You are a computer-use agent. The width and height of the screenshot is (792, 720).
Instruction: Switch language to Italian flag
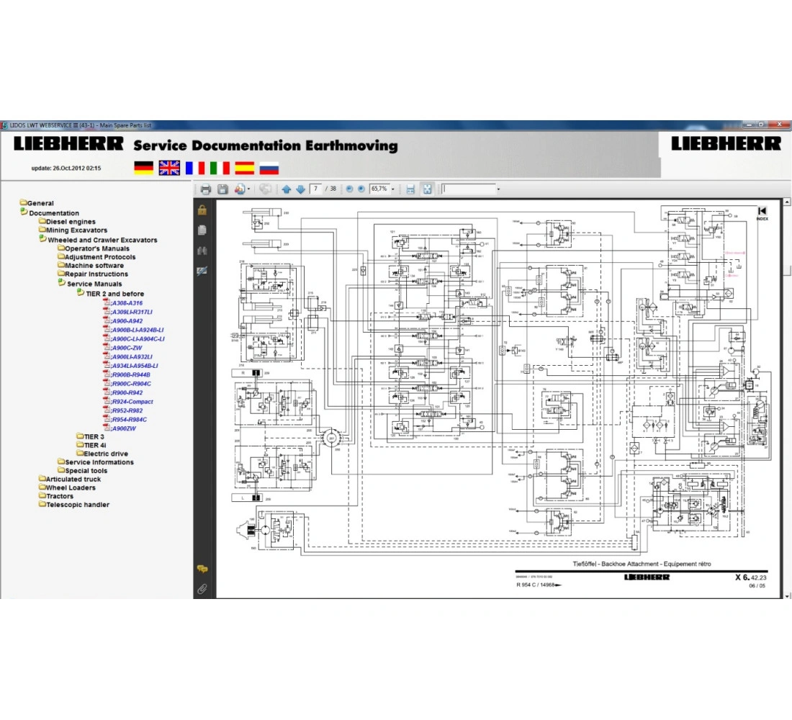pos(220,168)
